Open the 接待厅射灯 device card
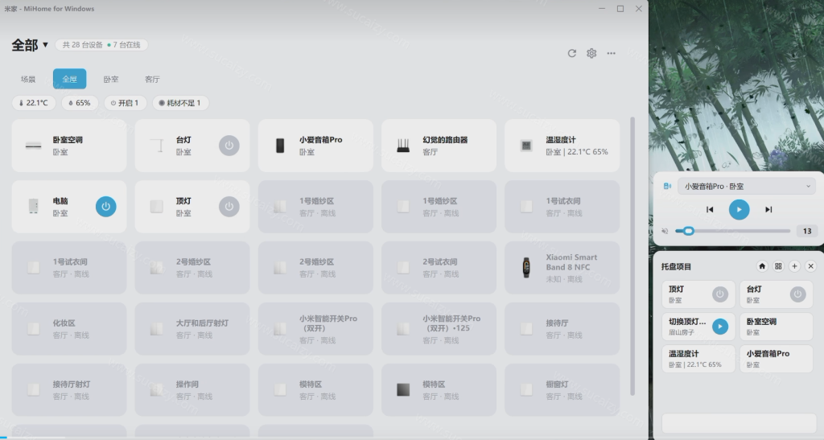This screenshot has height=440, width=824. 69,389
